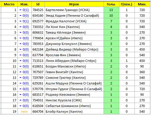
Task: Select player Блэйр Калхун (Хантли)
Action: click(x=64, y=112)
